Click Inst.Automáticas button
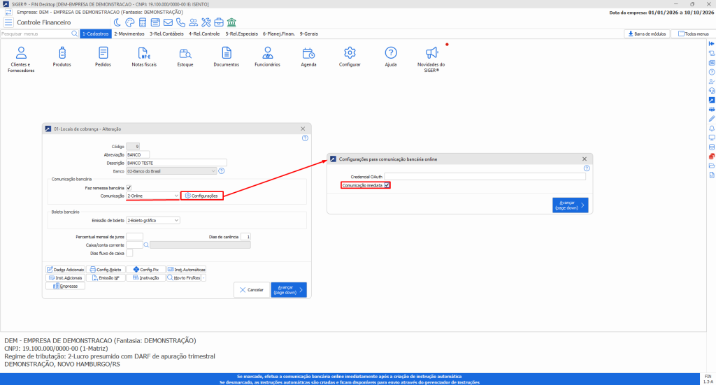716x385 pixels. [x=186, y=270]
